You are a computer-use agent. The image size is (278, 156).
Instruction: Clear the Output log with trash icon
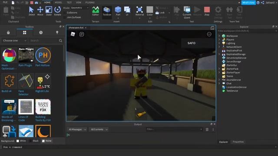coord(207,130)
